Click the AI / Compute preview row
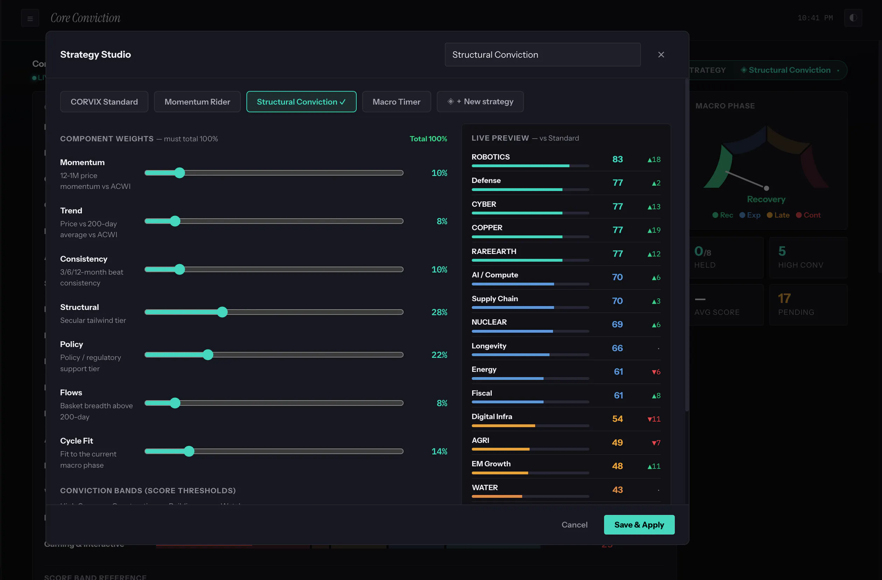The width and height of the screenshot is (882, 580). click(566, 277)
